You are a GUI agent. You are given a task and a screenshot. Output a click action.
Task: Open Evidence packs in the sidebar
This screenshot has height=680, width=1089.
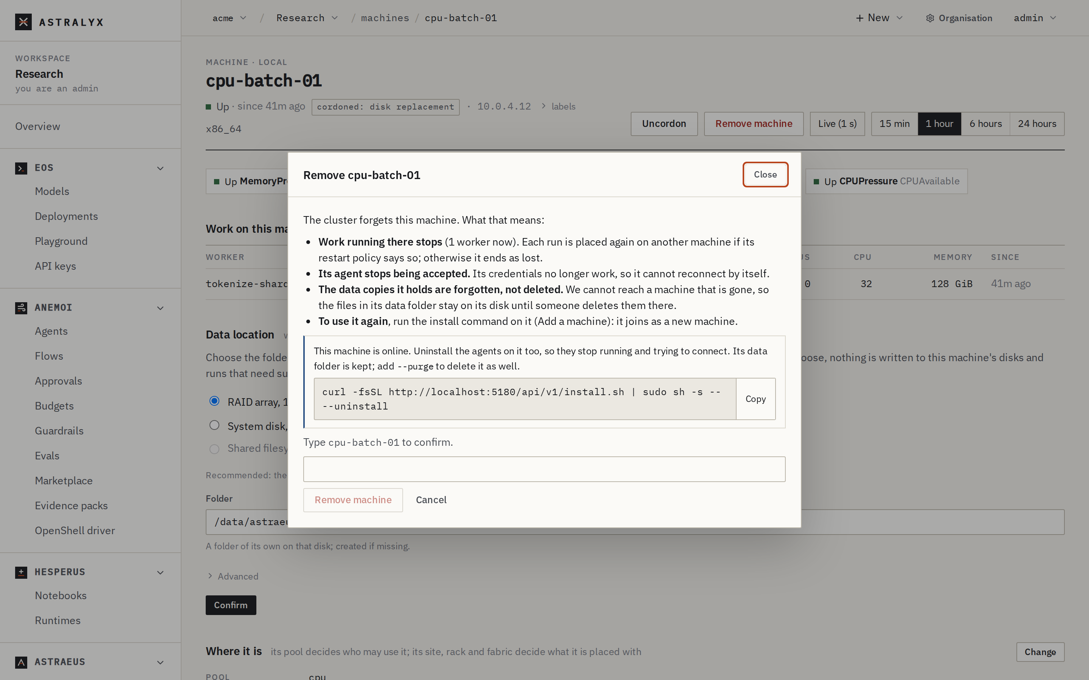pos(71,505)
